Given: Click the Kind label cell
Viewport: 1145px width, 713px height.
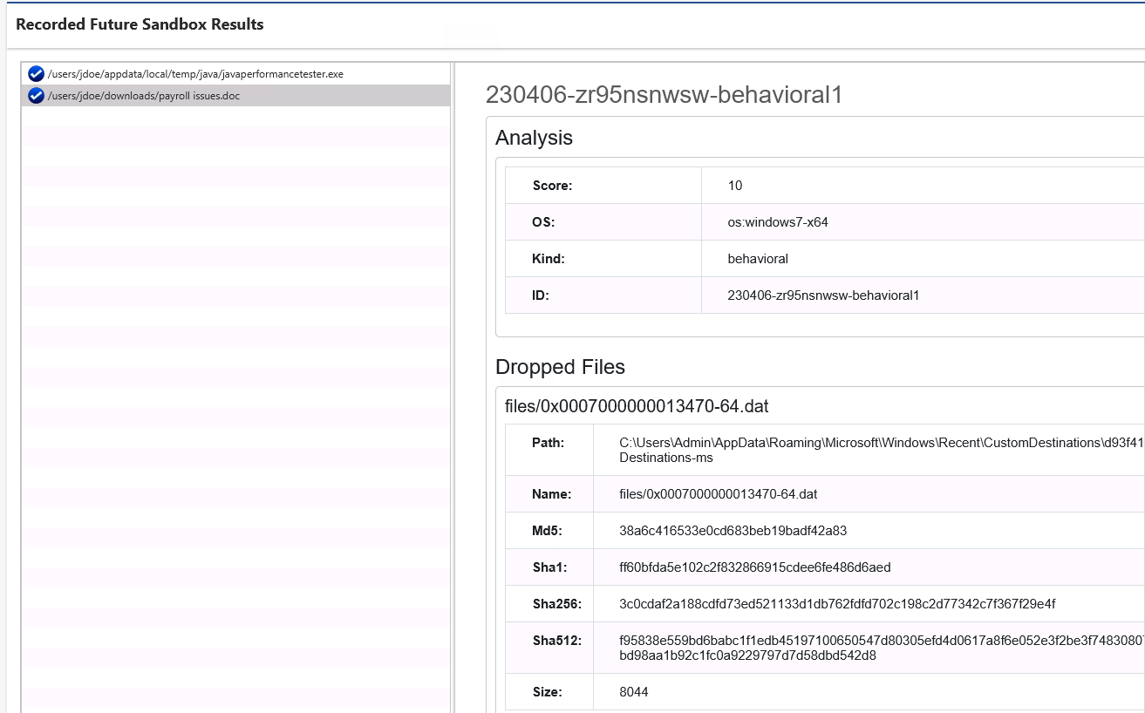Looking at the screenshot, I should coord(603,259).
